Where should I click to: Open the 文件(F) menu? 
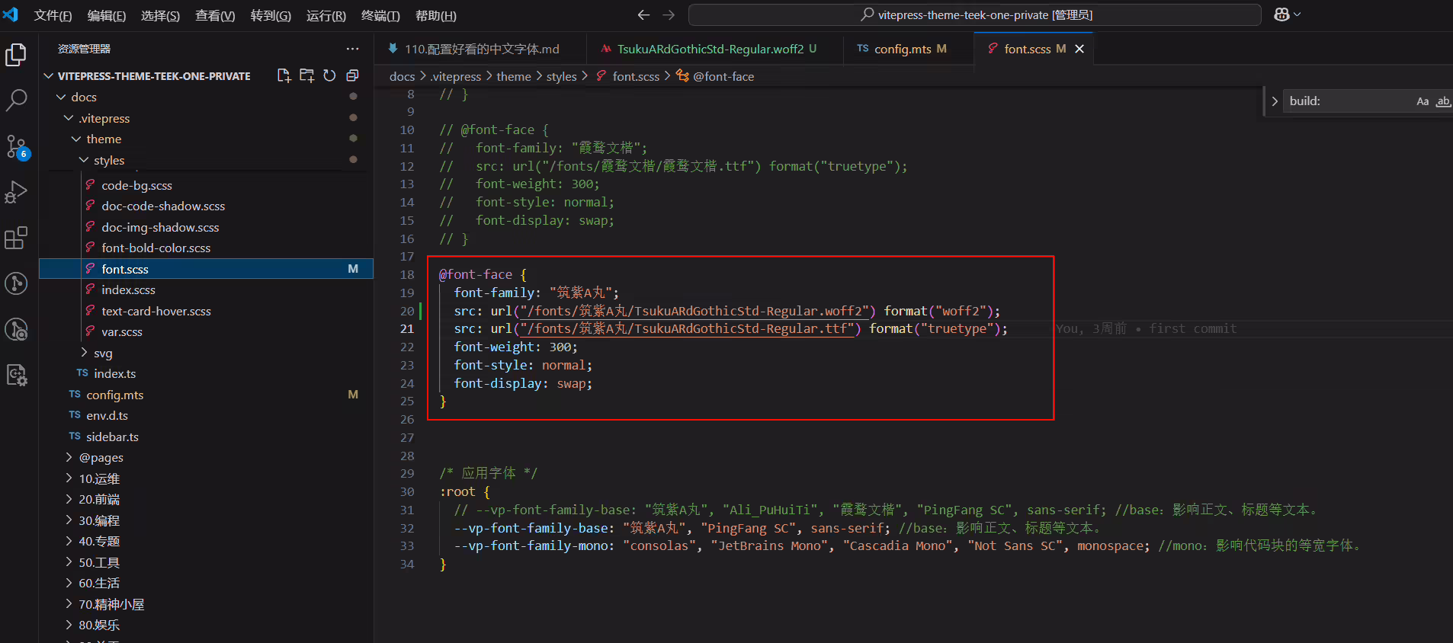pos(53,15)
